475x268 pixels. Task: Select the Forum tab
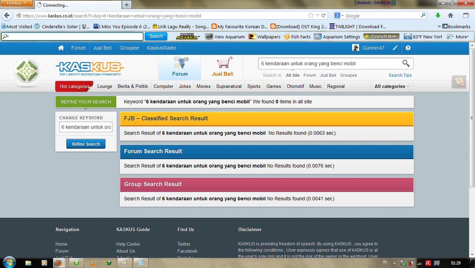180,68
